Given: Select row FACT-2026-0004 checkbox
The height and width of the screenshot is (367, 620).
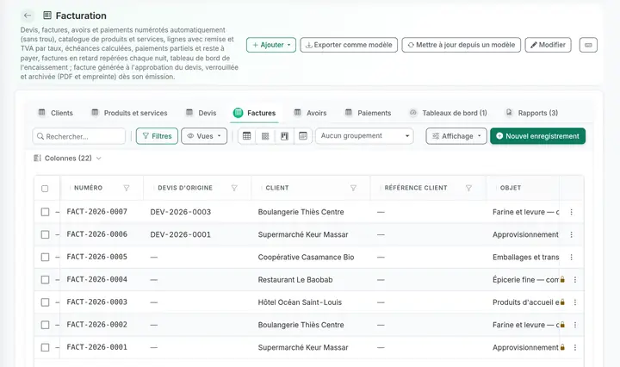Looking at the screenshot, I should (45, 280).
